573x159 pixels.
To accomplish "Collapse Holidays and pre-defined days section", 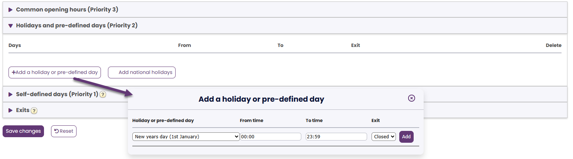I will (x=77, y=26).
